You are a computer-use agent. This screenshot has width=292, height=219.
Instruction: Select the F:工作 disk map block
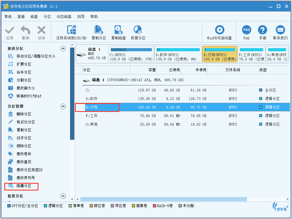(251, 54)
